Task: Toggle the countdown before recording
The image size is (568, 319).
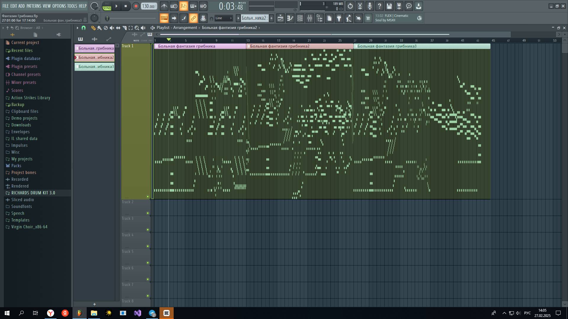Action: tap(183, 6)
